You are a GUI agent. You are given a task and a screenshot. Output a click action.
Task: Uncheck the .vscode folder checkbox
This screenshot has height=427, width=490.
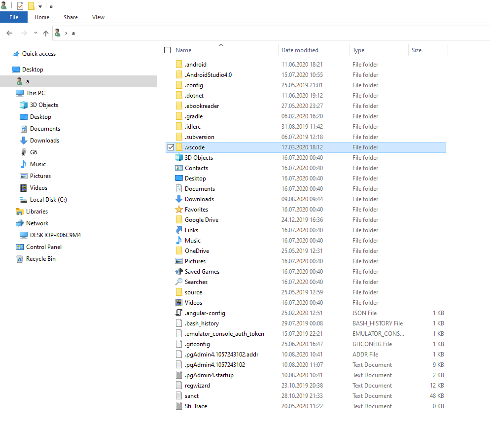171,147
